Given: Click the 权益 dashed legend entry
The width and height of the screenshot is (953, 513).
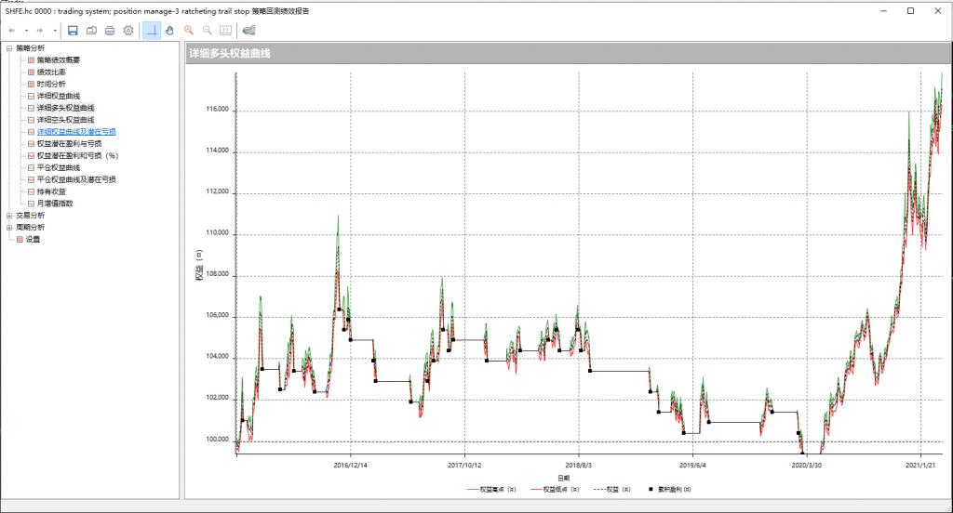Looking at the screenshot, I should [x=611, y=490].
